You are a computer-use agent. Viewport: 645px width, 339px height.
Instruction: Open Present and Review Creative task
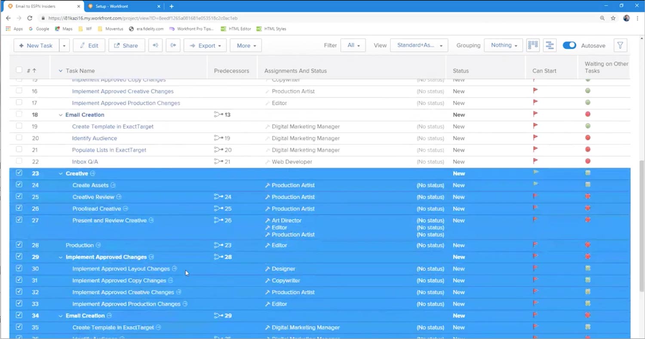pos(110,220)
